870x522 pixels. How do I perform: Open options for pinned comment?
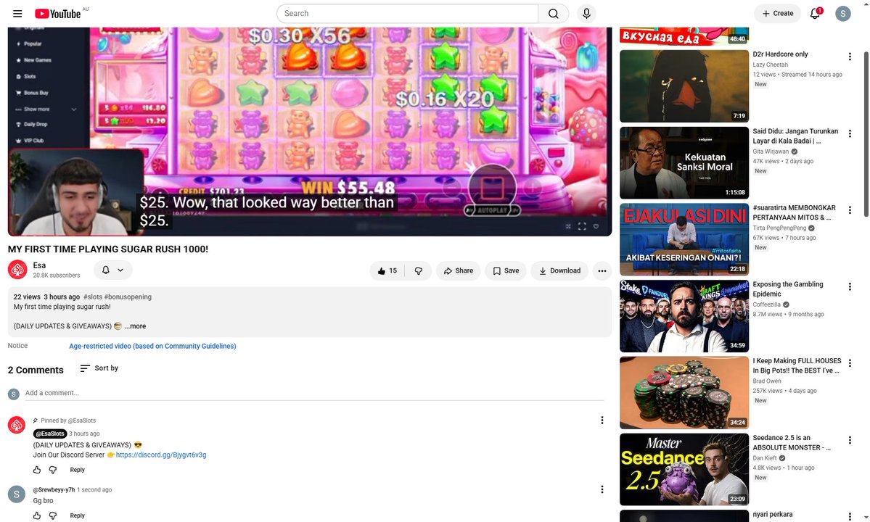602,420
